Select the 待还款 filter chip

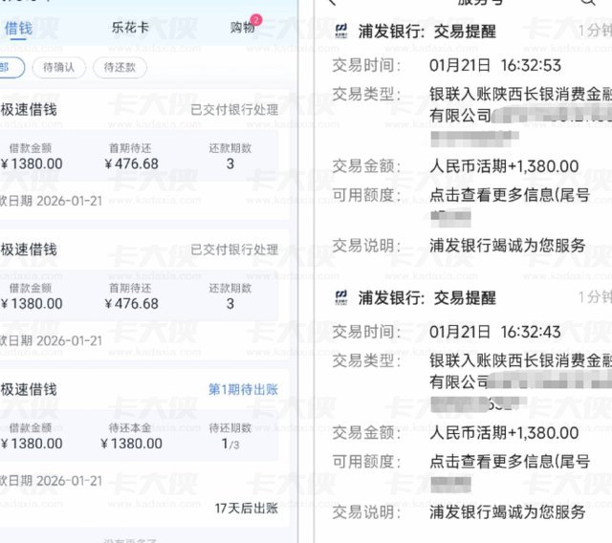[120, 68]
